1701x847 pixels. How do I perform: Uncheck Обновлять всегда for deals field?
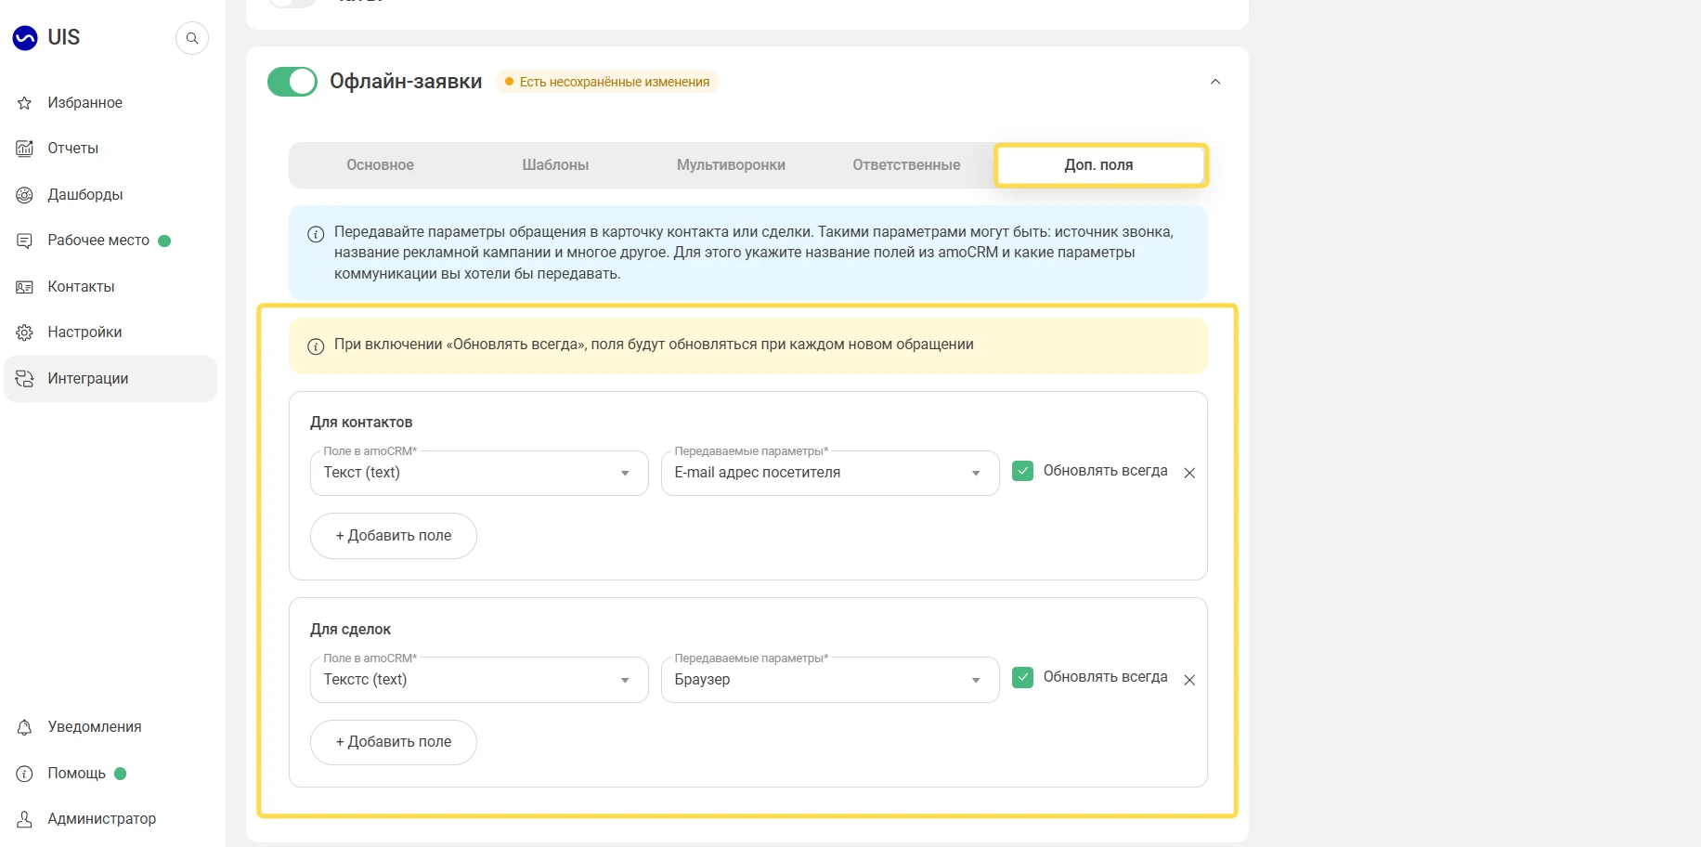1022,677
